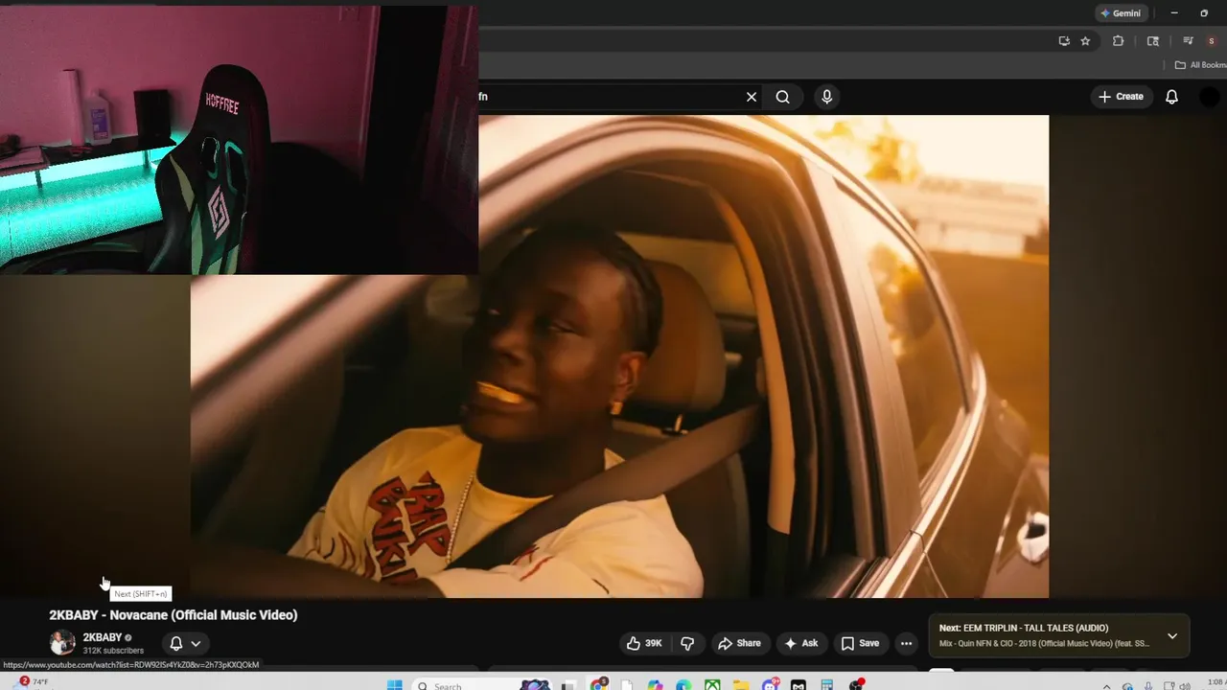Open Gemini in Chrome
1227x690 pixels.
[1121, 13]
